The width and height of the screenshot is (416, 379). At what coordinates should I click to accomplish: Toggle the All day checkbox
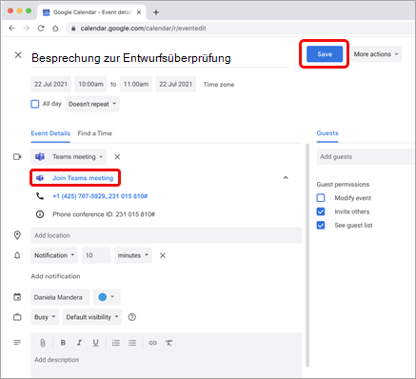coord(35,104)
